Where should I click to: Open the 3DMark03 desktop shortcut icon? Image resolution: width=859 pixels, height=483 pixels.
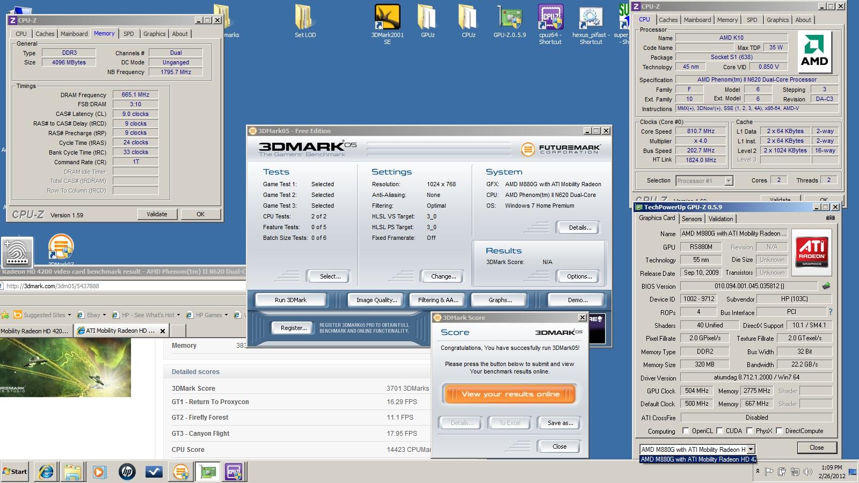[61, 249]
